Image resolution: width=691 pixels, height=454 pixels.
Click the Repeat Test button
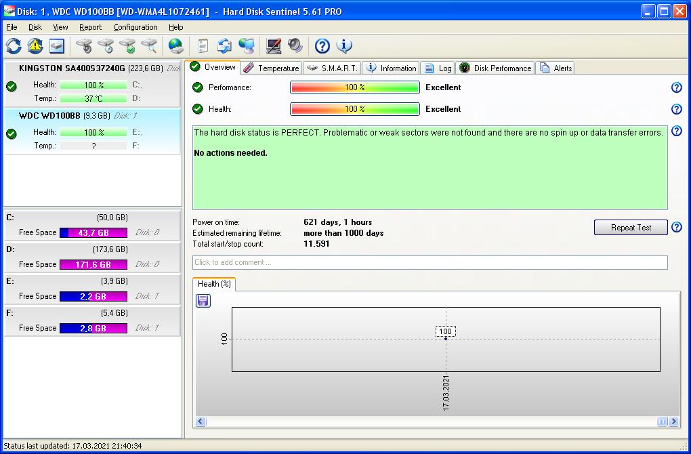[631, 228]
